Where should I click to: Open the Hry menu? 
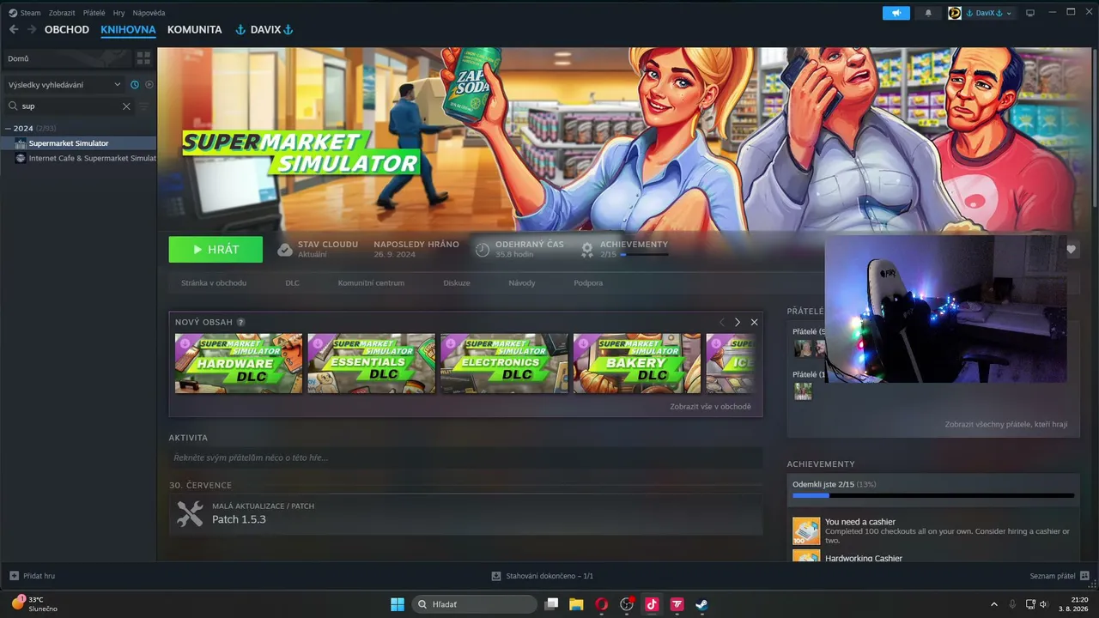[x=119, y=13]
